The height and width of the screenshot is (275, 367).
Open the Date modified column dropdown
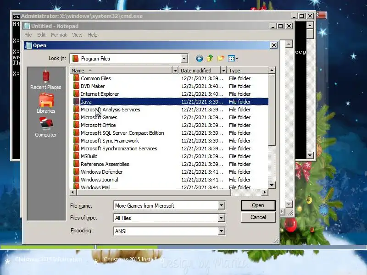[x=223, y=71]
